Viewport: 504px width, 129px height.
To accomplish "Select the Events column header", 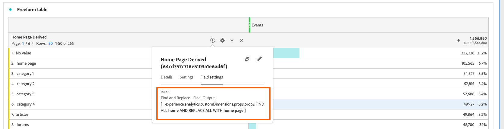I will tap(257, 25).
